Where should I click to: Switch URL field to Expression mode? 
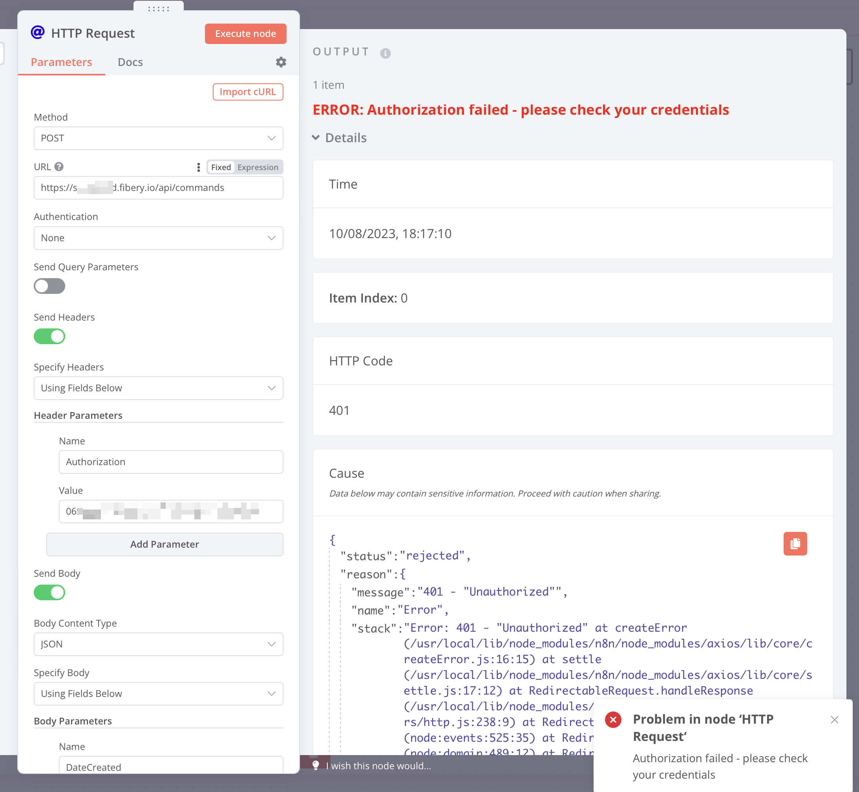click(258, 167)
